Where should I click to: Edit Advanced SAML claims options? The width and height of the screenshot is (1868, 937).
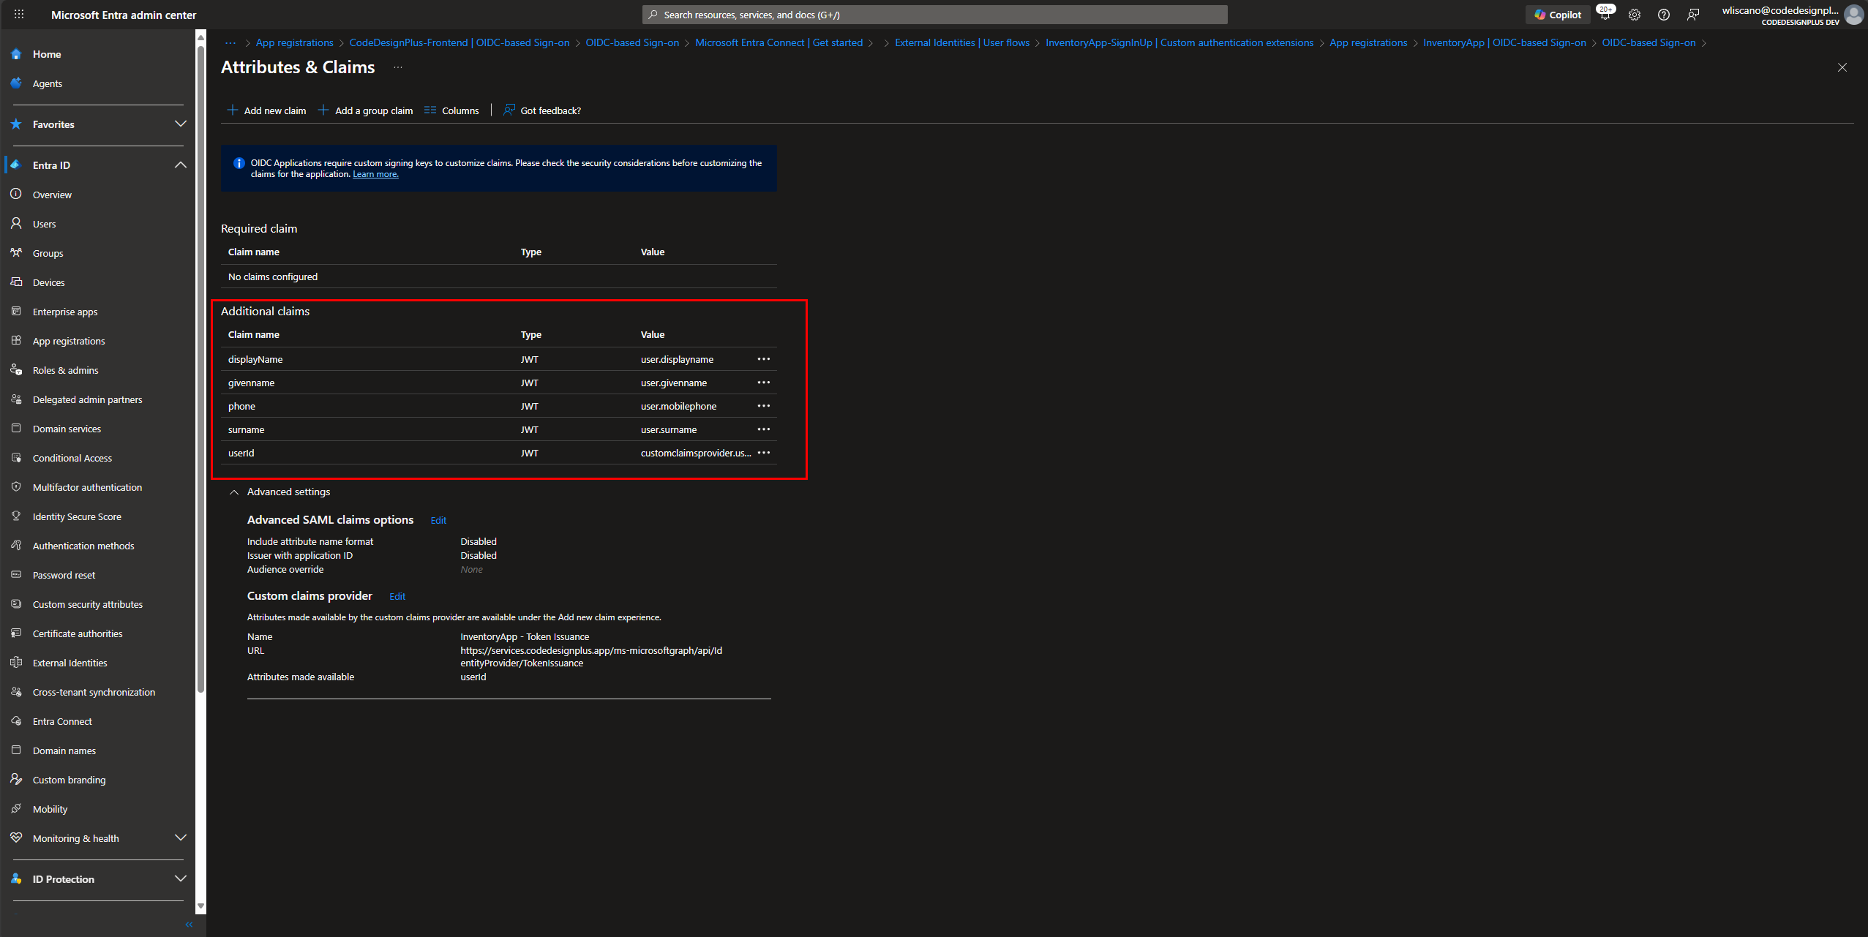(438, 521)
